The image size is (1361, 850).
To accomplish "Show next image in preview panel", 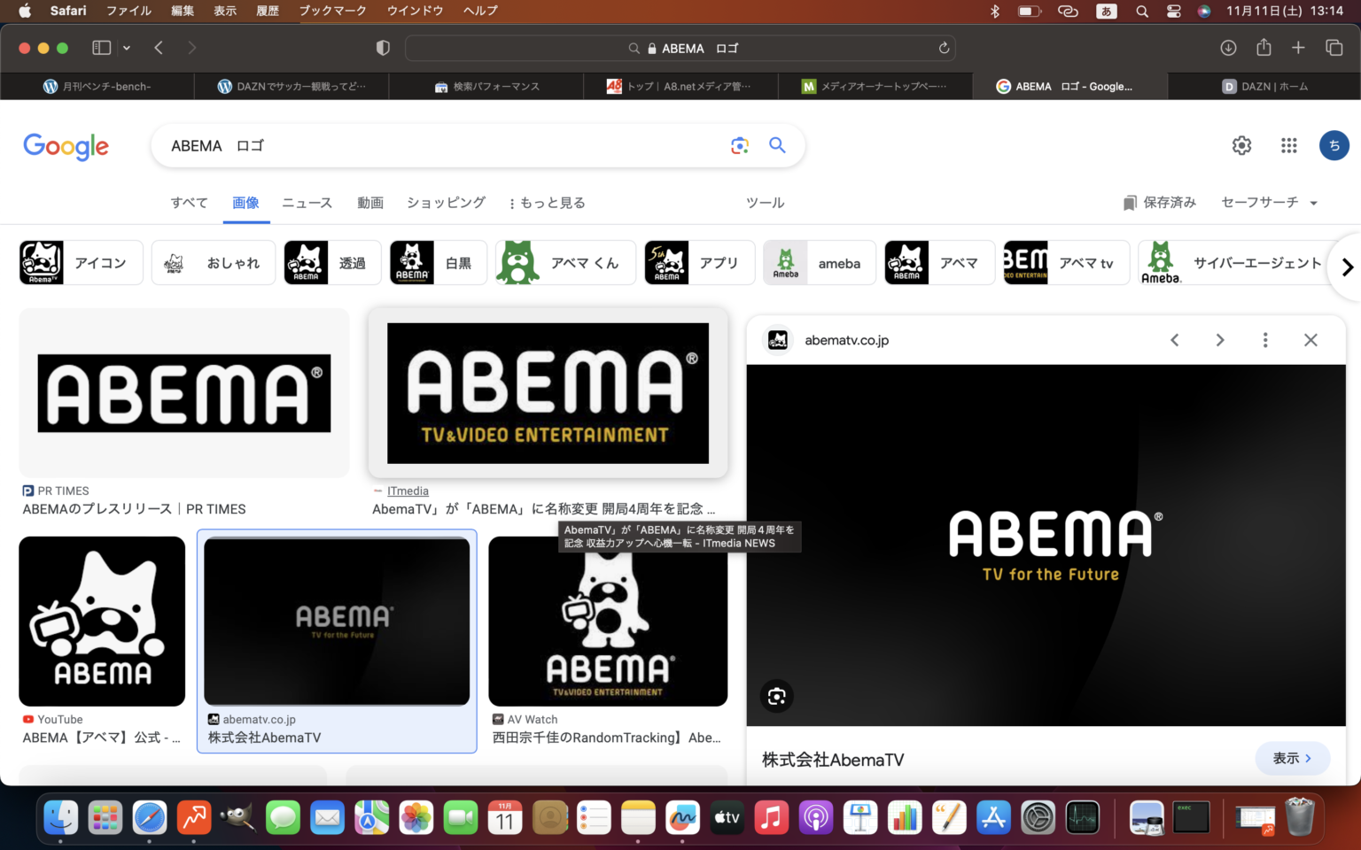I will (x=1220, y=340).
